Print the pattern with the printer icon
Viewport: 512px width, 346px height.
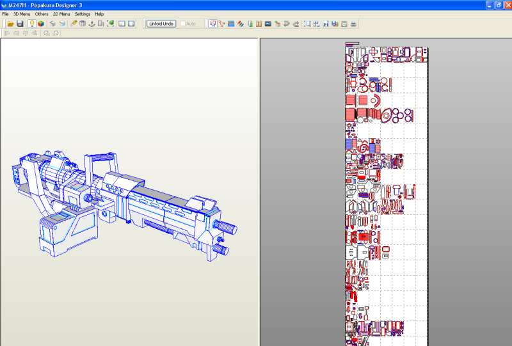click(353, 24)
